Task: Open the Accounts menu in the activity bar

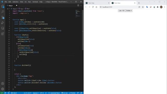Action: pos(3,84)
